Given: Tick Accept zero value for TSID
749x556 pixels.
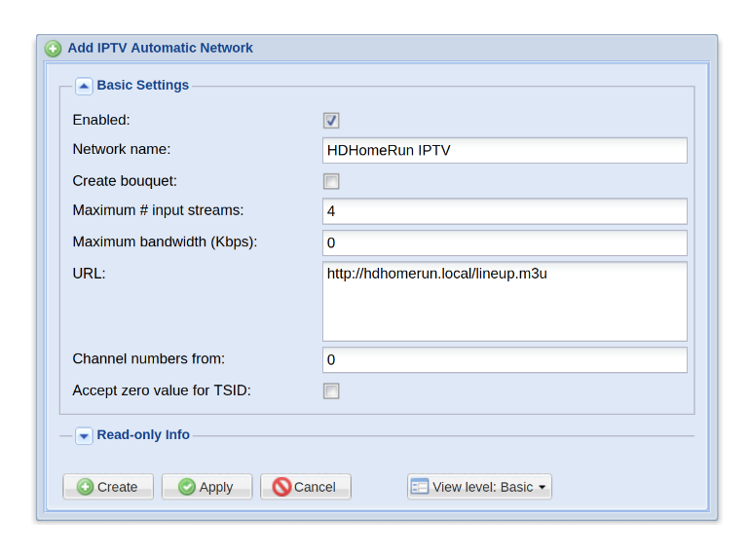Looking at the screenshot, I should click(x=331, y=391).
